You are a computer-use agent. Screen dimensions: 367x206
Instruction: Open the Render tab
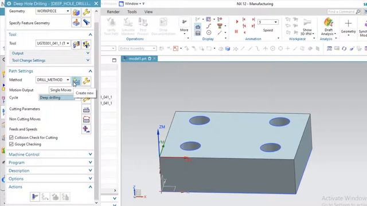click(x=113, y=11)
